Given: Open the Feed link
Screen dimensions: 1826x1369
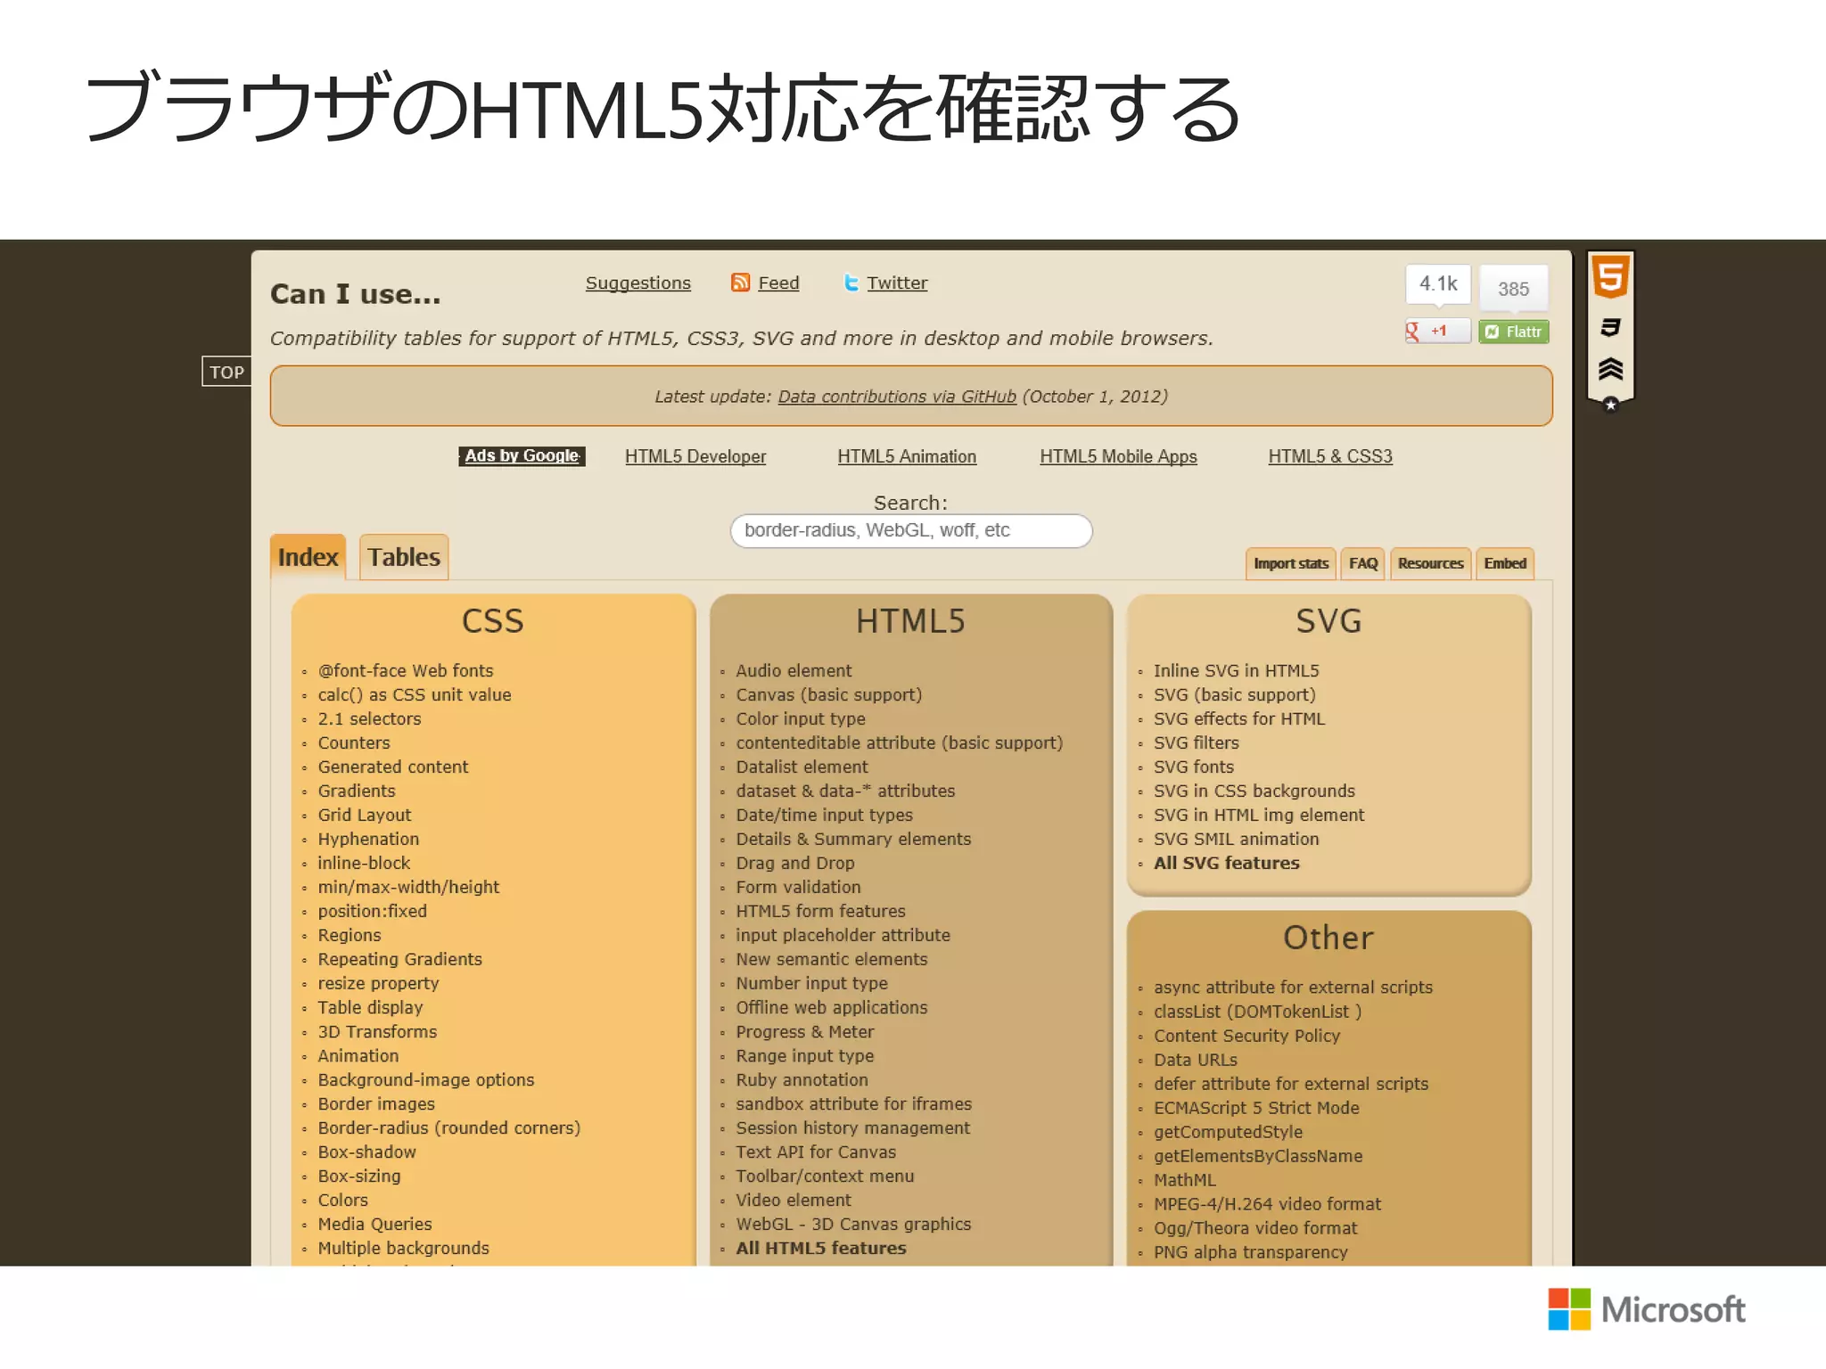Looking at the screenshot, I should [x=778, y=283].
